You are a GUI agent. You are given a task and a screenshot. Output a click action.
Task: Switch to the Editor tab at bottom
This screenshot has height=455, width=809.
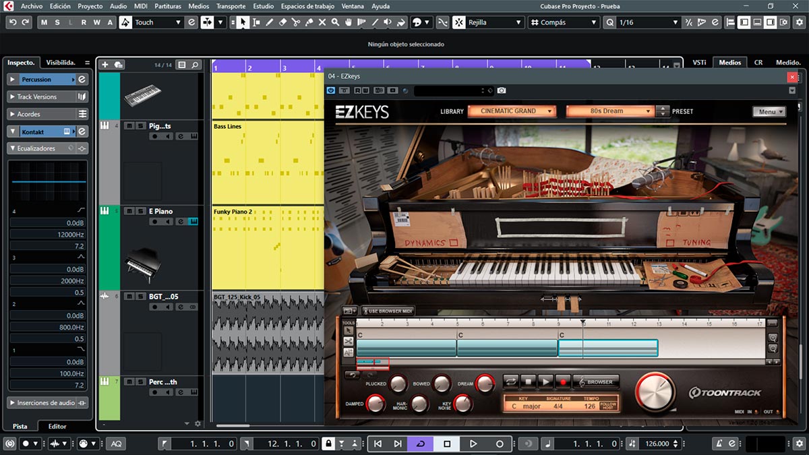tap(57, 426)
